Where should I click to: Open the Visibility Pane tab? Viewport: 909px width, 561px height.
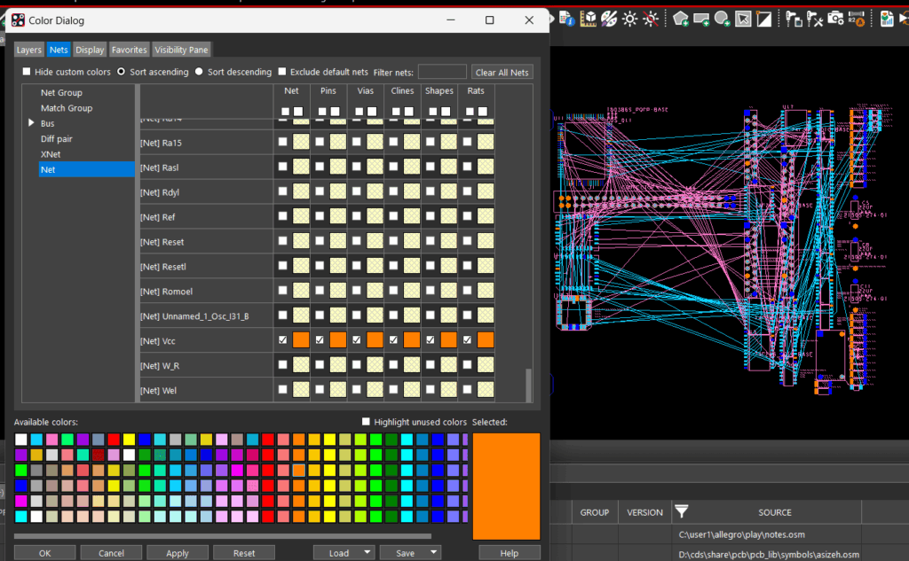pyautogui.click(x=181, y=50)
